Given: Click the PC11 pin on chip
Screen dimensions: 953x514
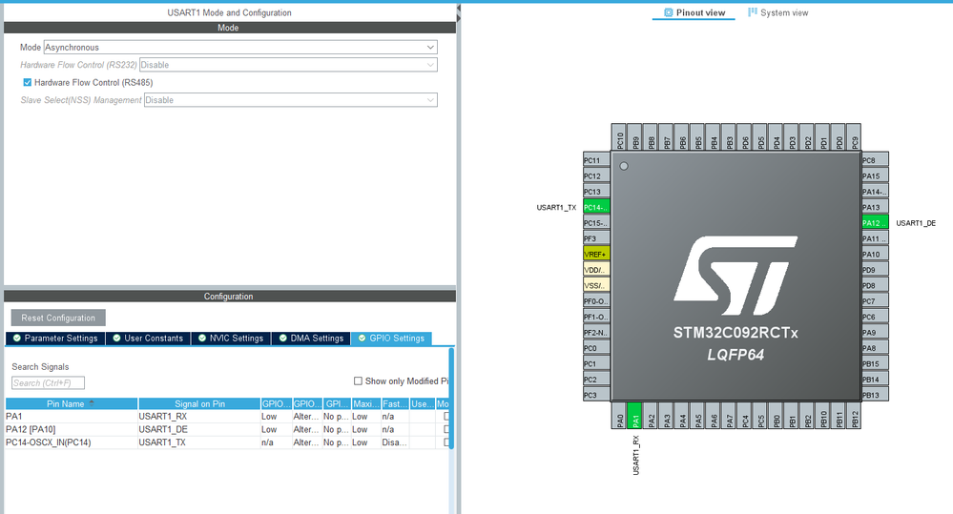Looking at the screenshot, I should [596, 160].
